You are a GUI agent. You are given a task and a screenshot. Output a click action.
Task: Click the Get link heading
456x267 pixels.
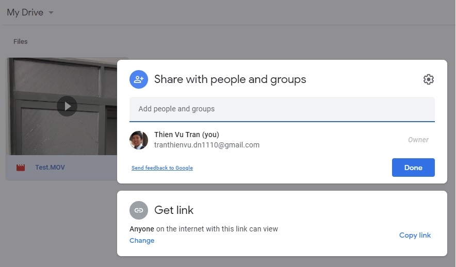pyautogui.click(x=174, y=210)
